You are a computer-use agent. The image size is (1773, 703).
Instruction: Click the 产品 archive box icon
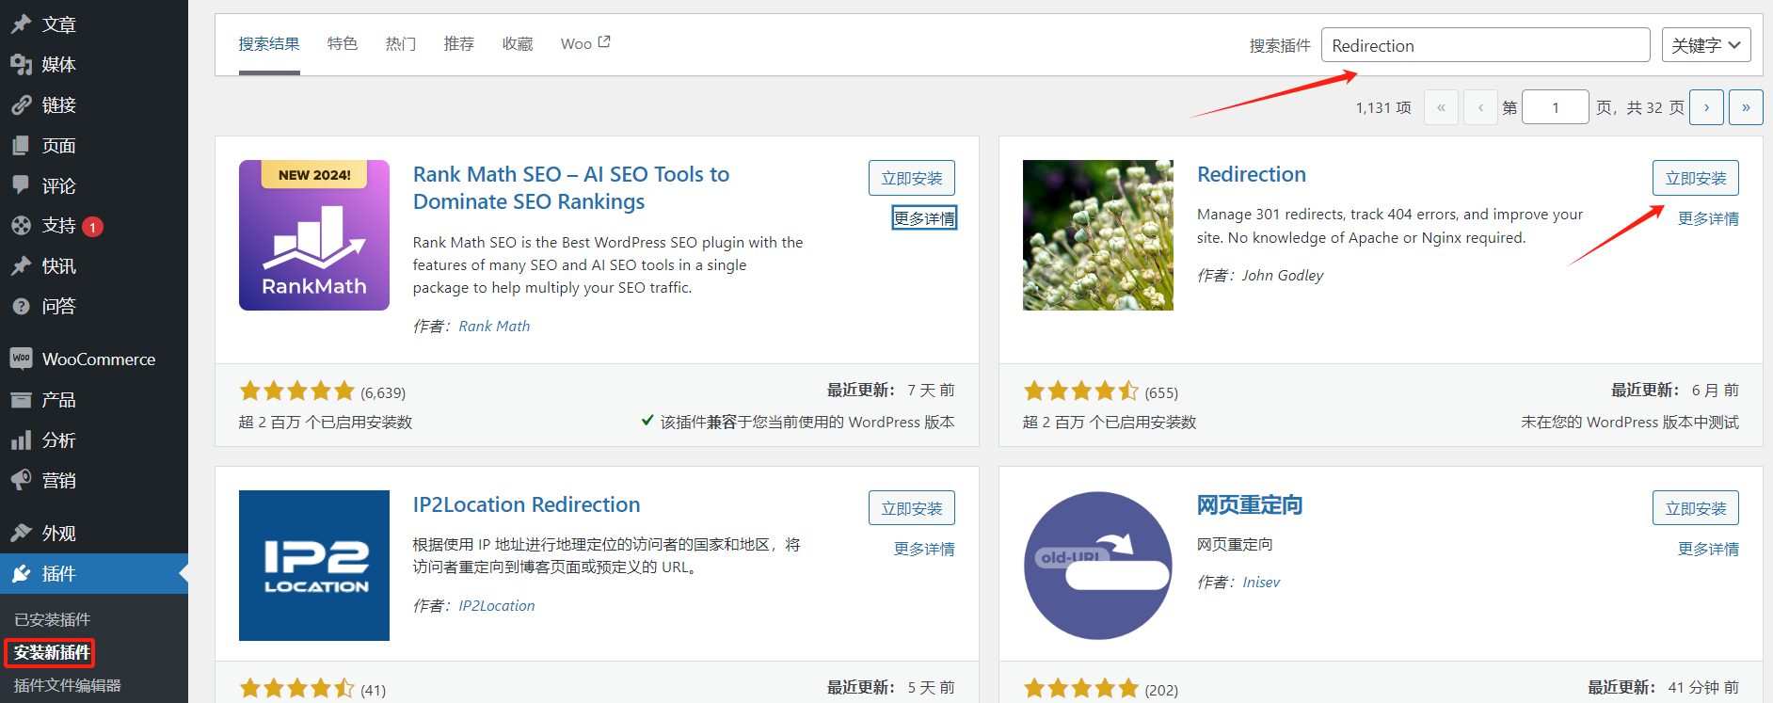point(21,400)
